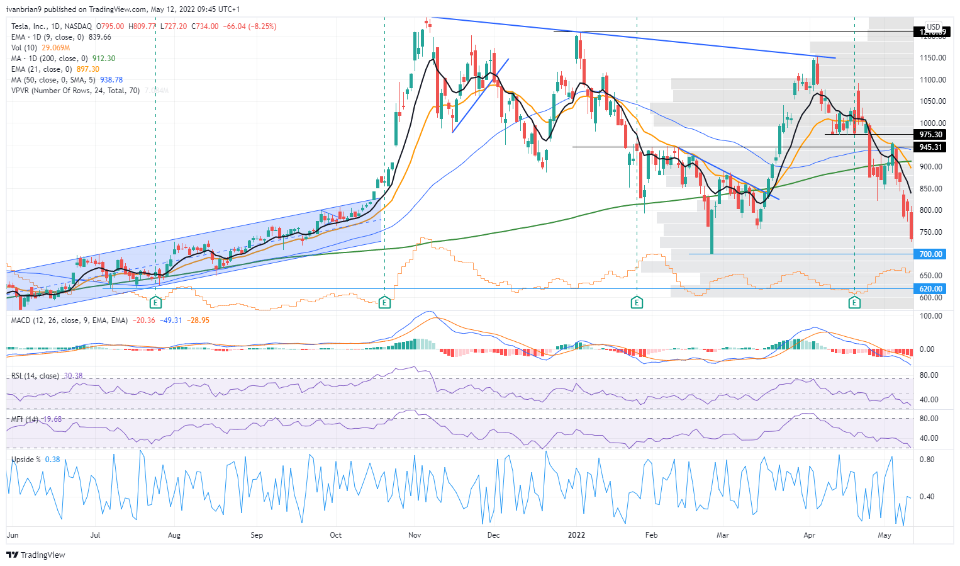Select the 200 MA value 912.30
The height and width of the screenshot is (566, 960).
click(x=104, y=59)
